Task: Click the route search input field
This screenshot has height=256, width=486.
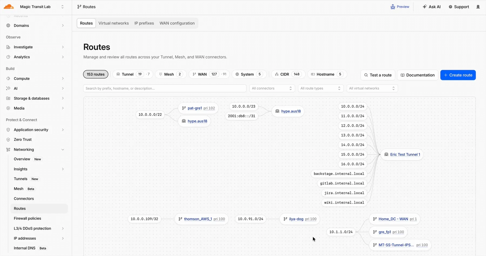Action: [165, 88]
